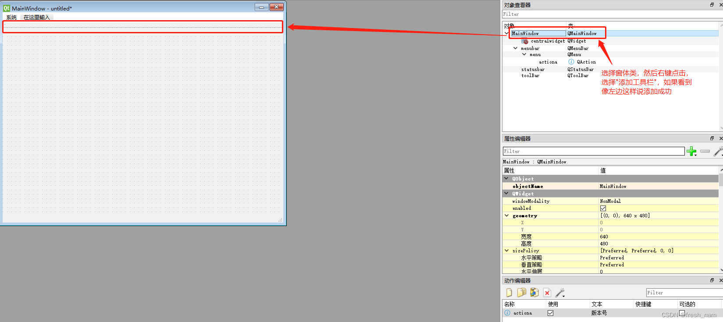Open the 系统 menu in the form
723x322 pixels.
click(12, 18)
